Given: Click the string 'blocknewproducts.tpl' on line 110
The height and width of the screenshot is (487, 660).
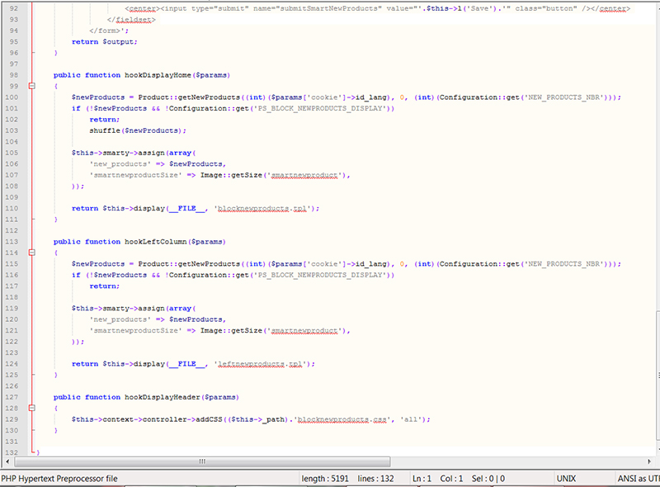Looking at the screenshot, I should [x=264, y=209].
